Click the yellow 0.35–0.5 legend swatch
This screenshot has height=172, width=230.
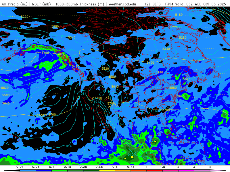click(x=107, y=171)
